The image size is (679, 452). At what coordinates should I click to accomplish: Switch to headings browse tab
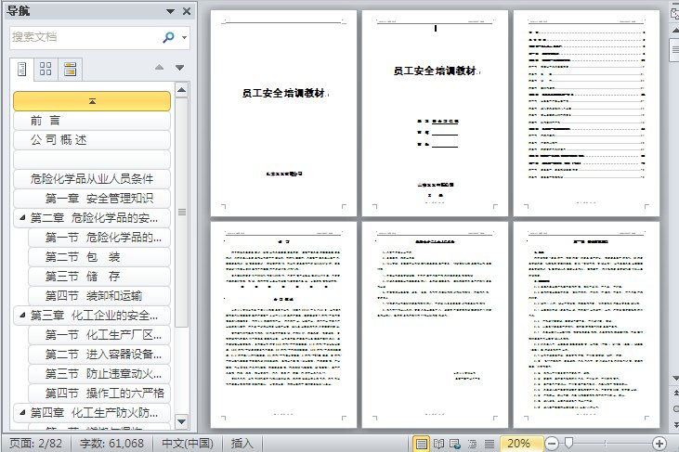21,69
